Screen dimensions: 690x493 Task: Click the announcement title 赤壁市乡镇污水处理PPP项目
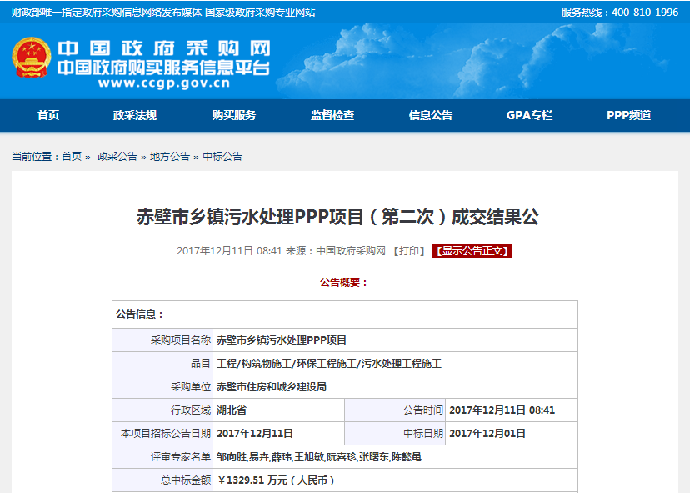(x=337, y=218)
